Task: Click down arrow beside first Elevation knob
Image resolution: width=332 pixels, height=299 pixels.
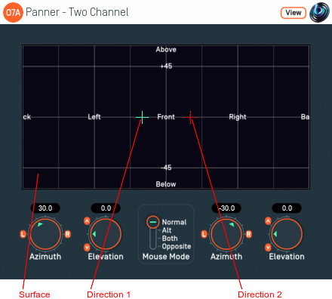Action: pos(87,248)
